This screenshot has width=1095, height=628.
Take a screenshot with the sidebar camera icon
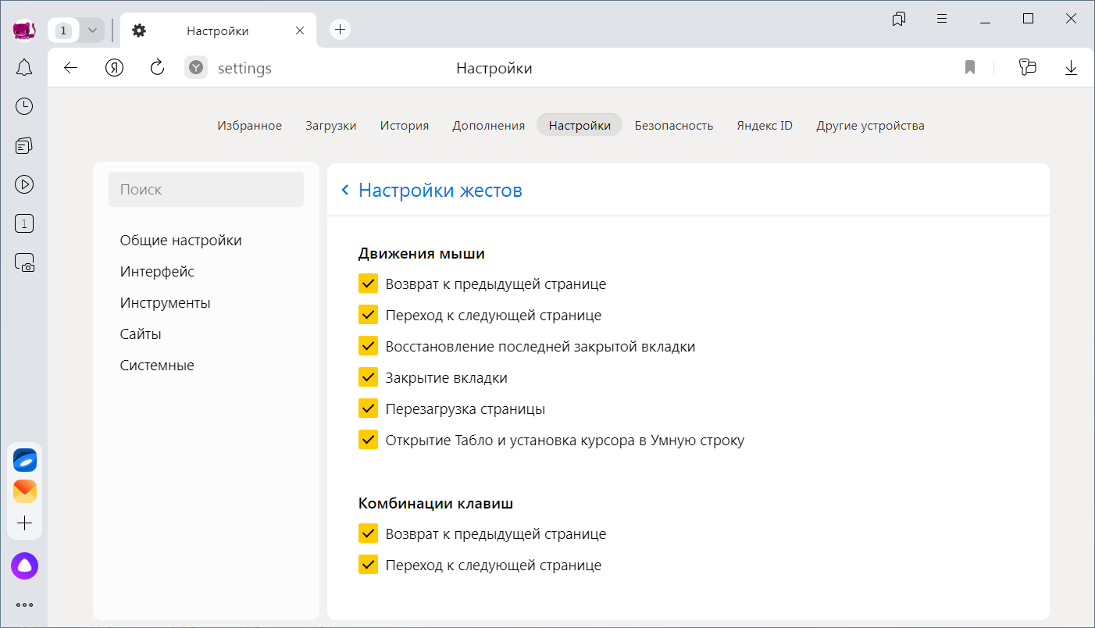[24, 262]
